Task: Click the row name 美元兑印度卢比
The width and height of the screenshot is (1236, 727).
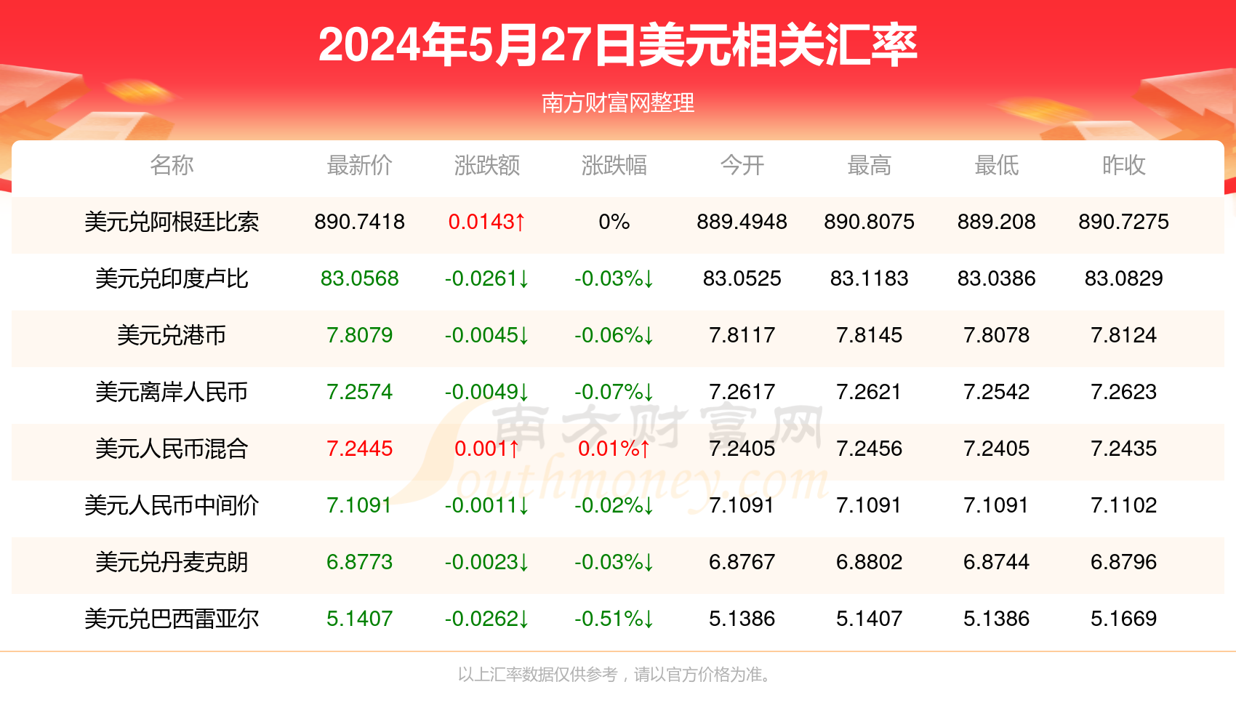Action: (172, 278)
